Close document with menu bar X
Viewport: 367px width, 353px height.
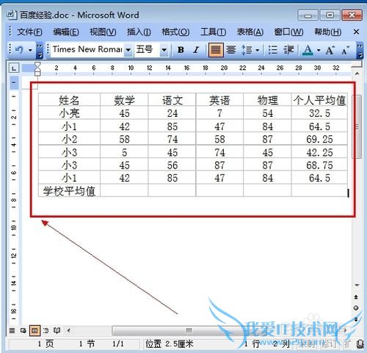point(356,32)
